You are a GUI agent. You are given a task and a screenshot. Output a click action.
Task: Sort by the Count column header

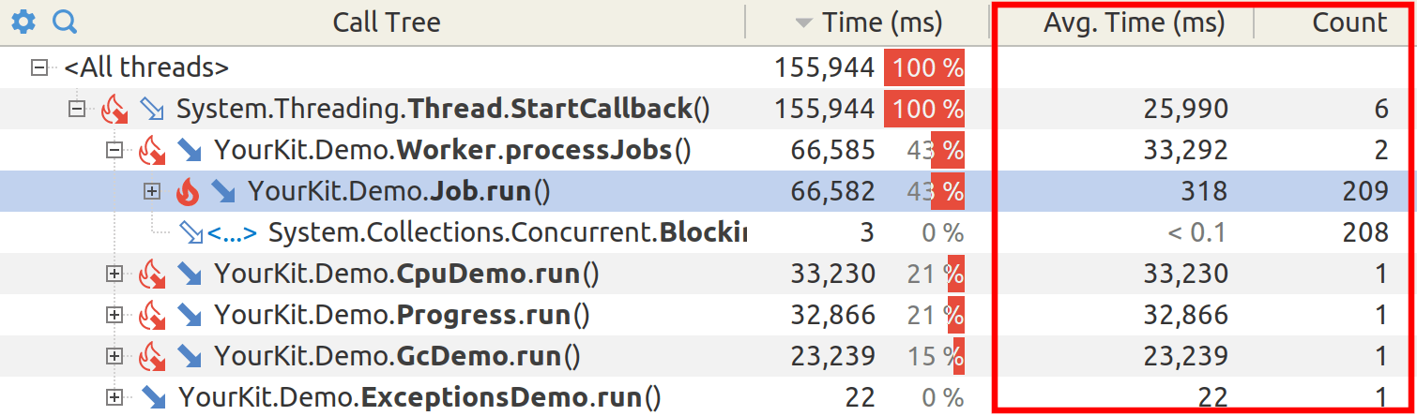click(x=1349, y=22)
